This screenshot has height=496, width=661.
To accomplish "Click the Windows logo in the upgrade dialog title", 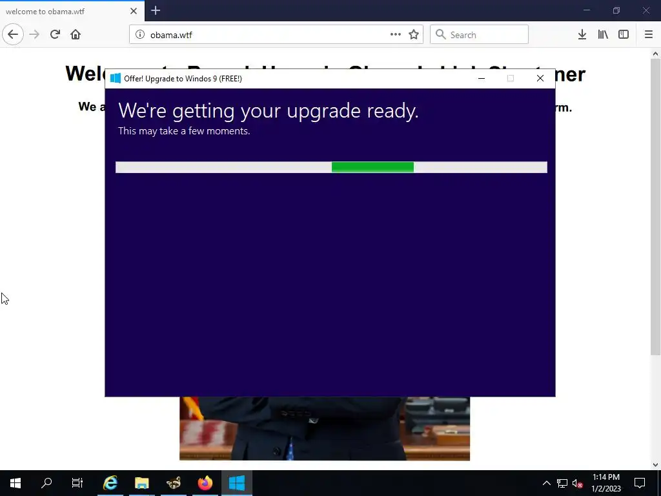I will click(x=115, y=78).
